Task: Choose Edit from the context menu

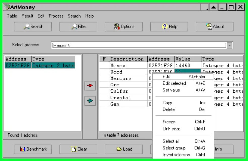Action: pyautogui.click(x=183, y=77)
